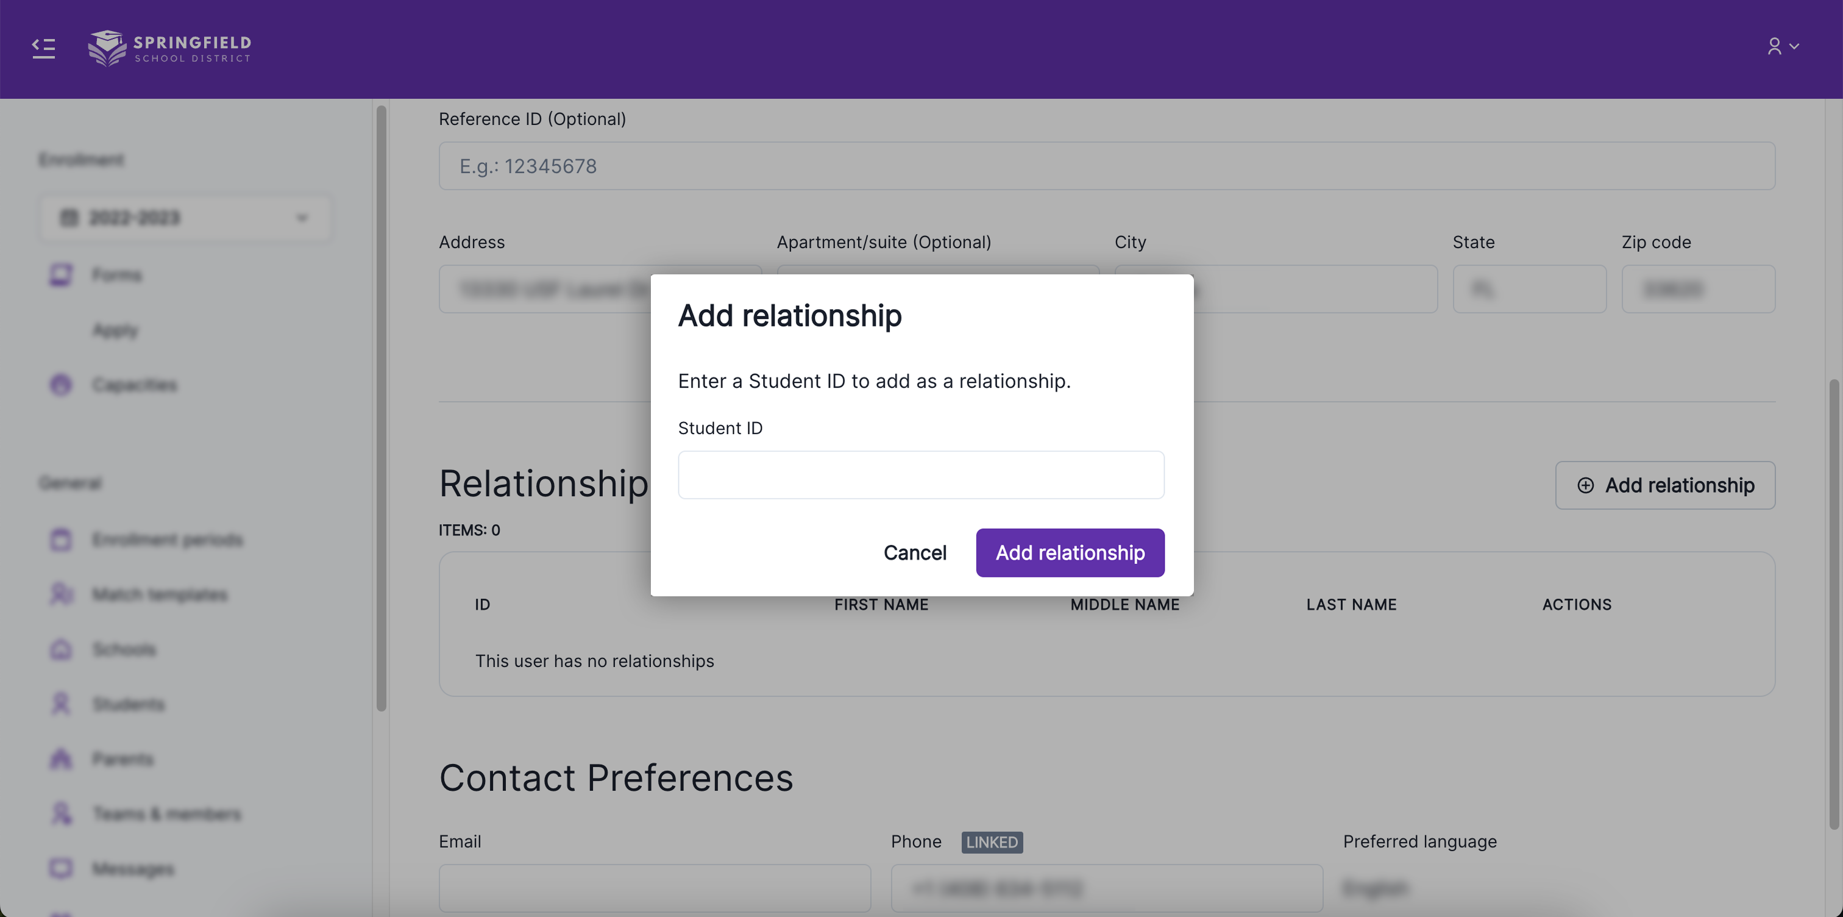Click the Schools sidebar icon

click(x=61, y=649)
